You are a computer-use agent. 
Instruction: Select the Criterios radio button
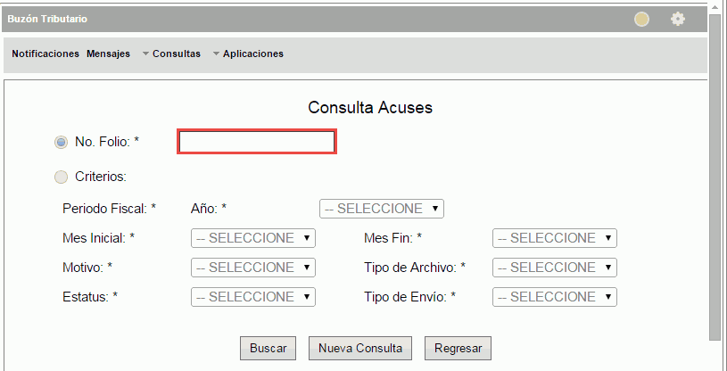62,177
